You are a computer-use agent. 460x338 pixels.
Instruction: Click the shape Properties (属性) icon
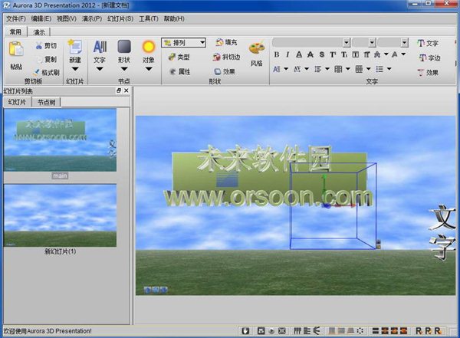(x=172, y=71)
